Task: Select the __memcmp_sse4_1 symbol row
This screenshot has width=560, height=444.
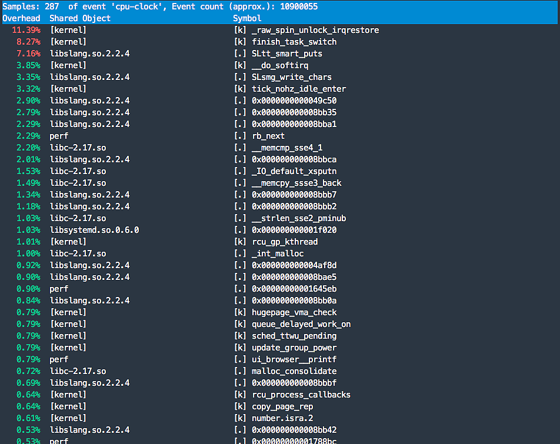Action: pos(287,148)
